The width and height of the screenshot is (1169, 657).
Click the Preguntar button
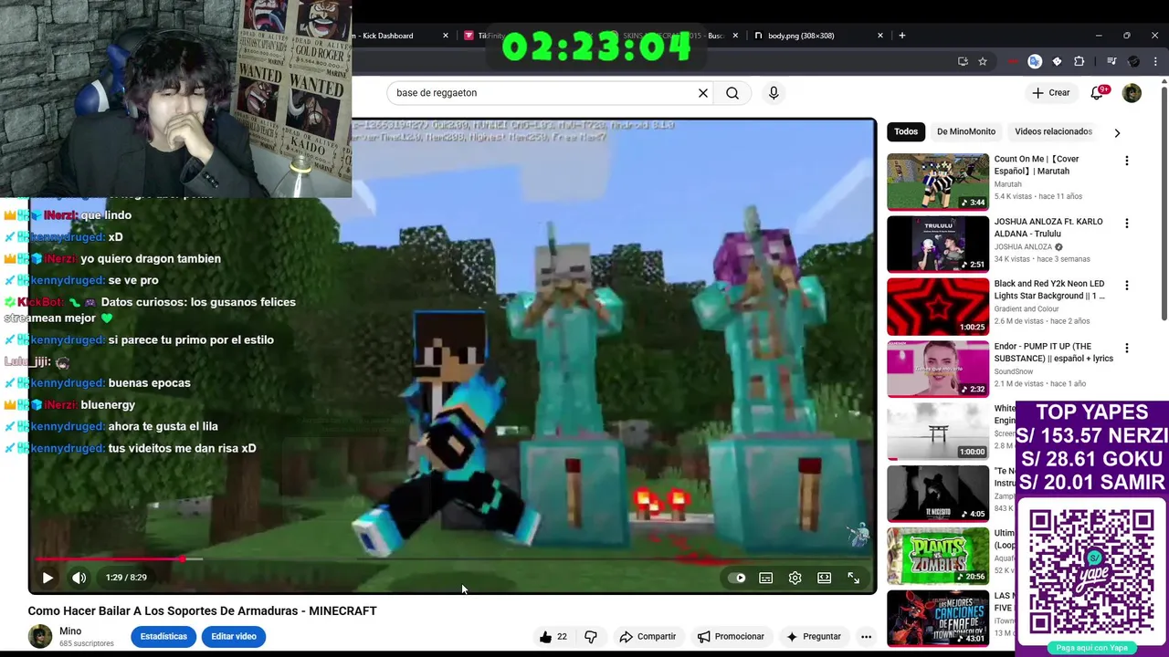[814, 637]
